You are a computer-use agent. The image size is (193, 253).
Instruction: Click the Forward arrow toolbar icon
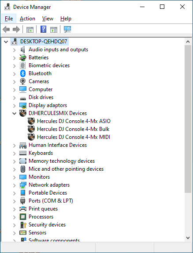coord(16,30)
